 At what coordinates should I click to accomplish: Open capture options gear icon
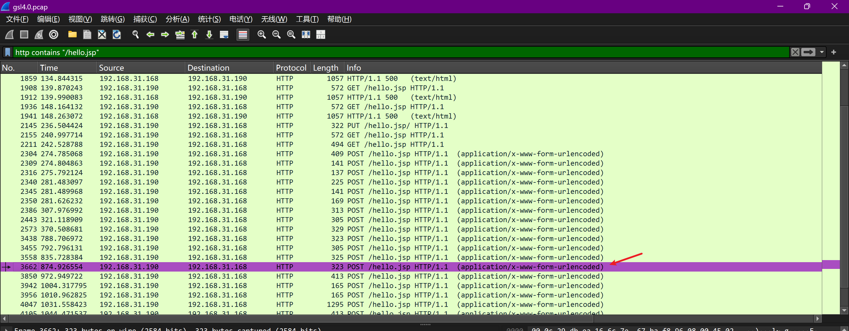(53, 34)
